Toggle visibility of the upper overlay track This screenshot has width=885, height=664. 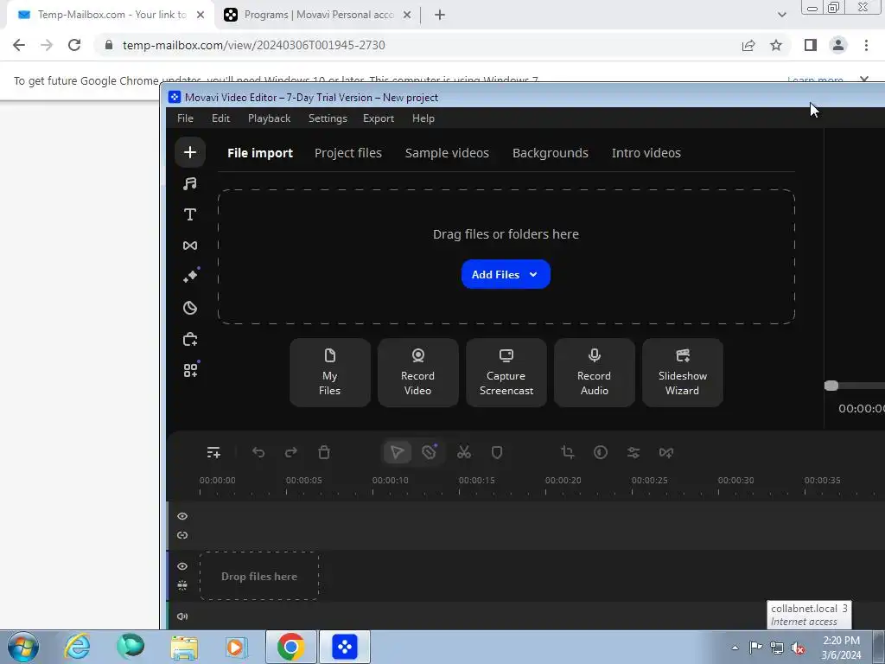tap(182, 516)
